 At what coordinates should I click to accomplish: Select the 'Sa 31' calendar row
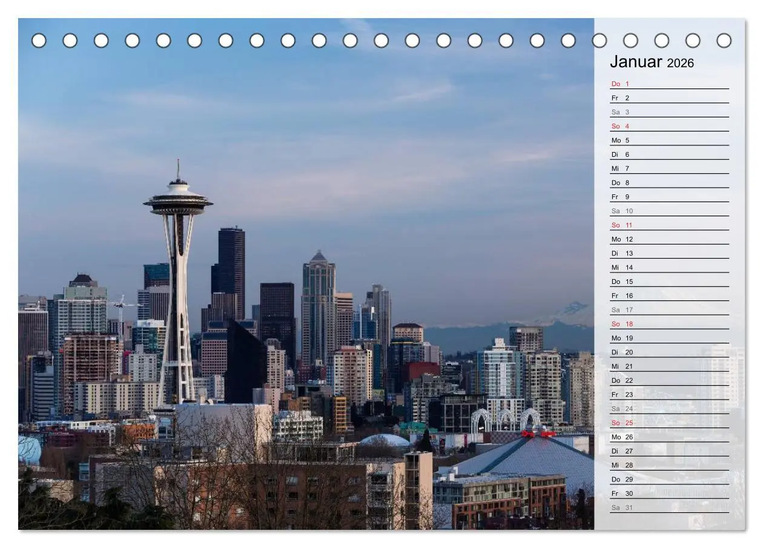click(x=669, y=507)
